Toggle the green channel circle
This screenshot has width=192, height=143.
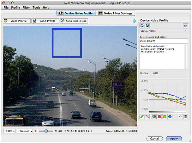click(x=164, y=117)
